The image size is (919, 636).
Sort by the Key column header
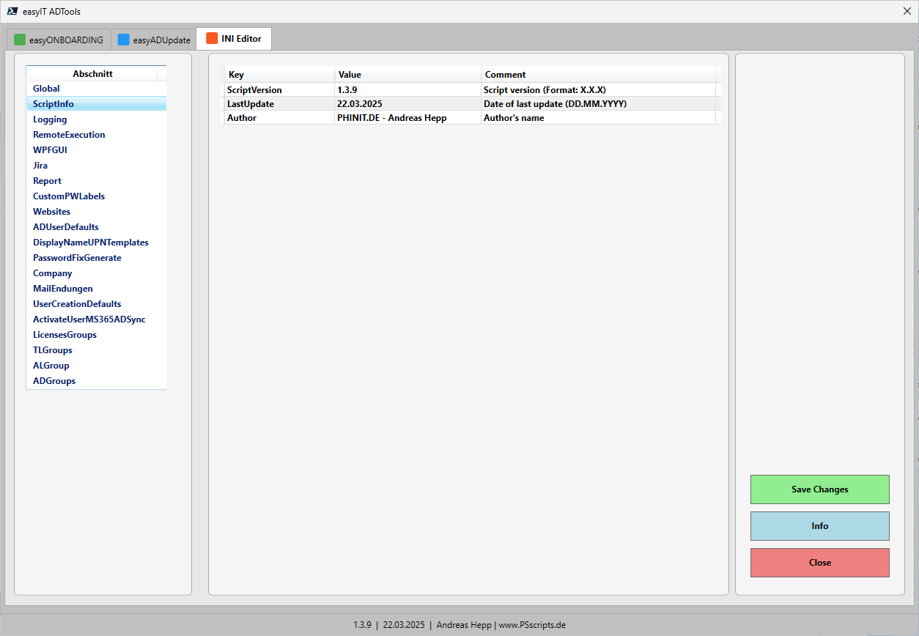pyautogui.click(x=278, y=75)
